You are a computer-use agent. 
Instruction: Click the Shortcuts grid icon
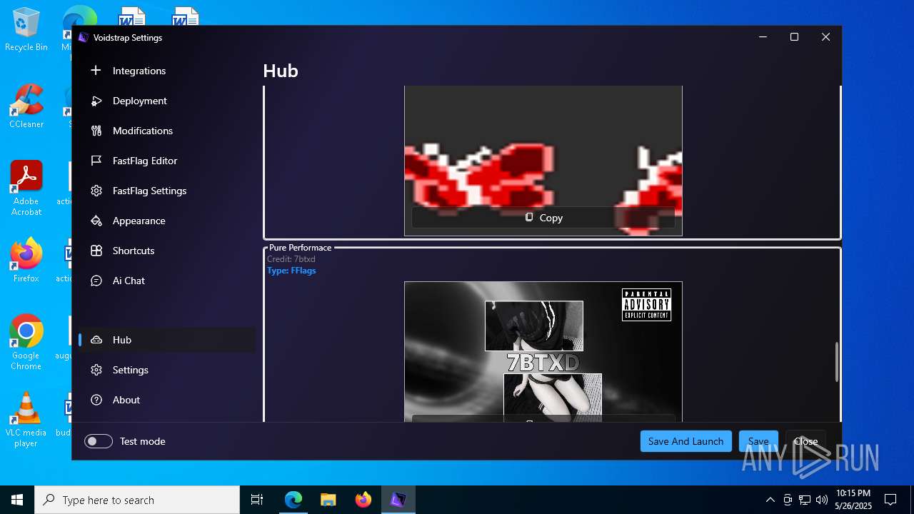pos(96,251)
